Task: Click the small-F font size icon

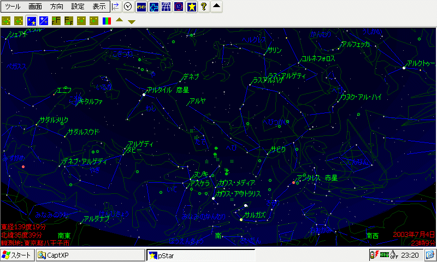Action: [68, 21]
